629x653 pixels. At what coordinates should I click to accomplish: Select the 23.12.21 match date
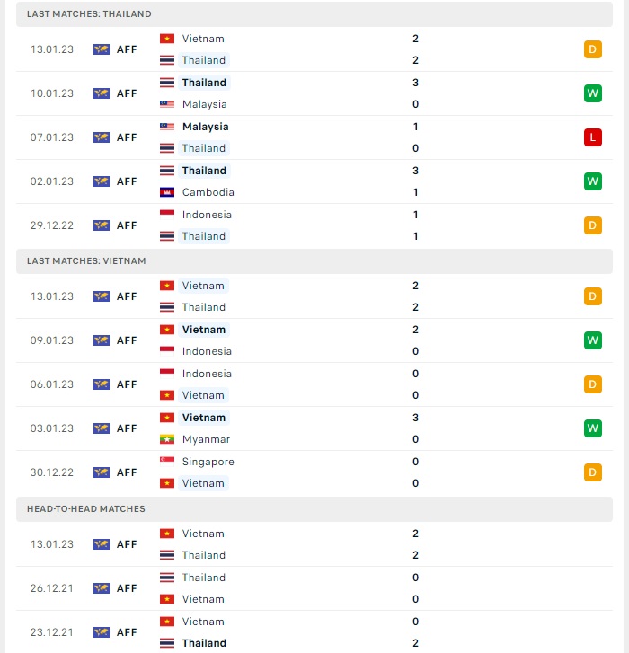[x=51, y=632]
